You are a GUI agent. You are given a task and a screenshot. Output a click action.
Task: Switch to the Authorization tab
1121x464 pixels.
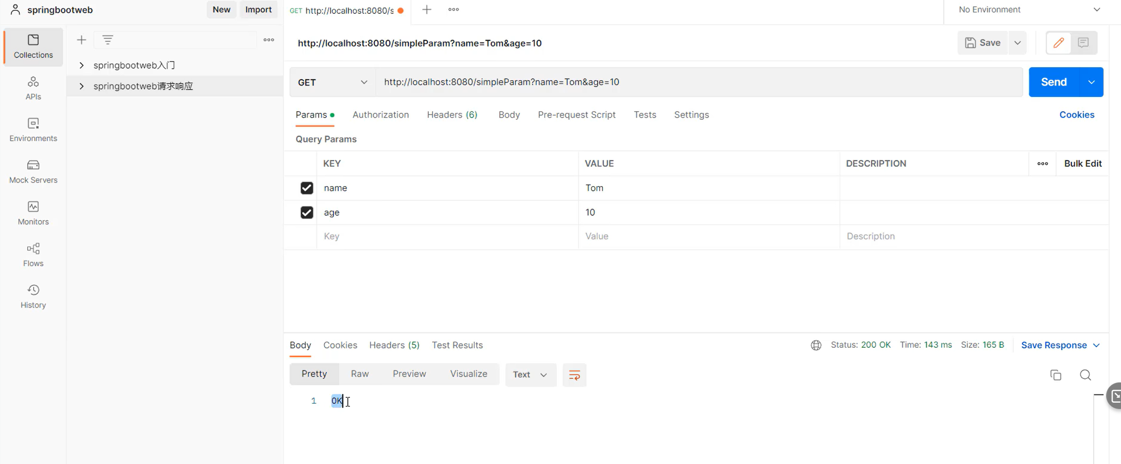(x=381, y=115)
